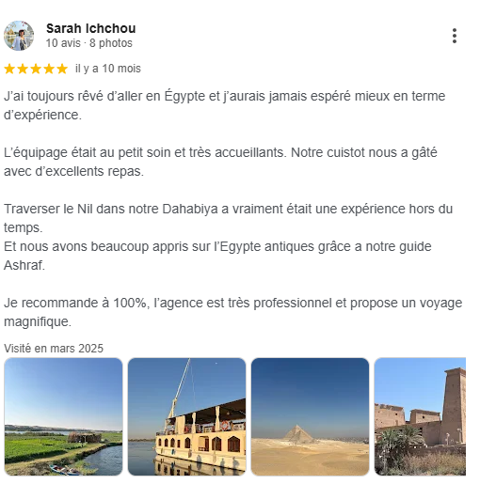Click the text mentioning guide Ashraf
480x484 pixels.
point(217,256)
